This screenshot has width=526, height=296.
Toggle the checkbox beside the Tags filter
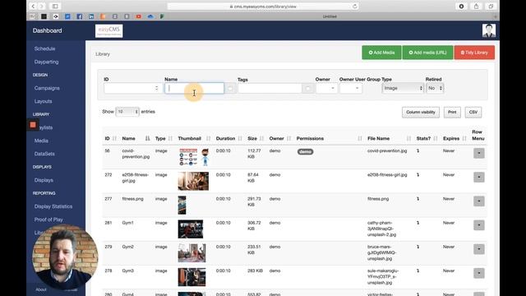tap(307, 88)
